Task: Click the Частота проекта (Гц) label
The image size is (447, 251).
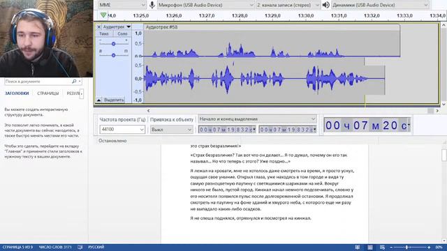Action: (122, 119)
